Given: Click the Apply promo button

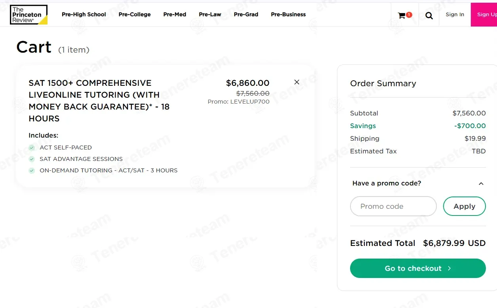Looking at the screenshot, I should (x=464, y=206).
